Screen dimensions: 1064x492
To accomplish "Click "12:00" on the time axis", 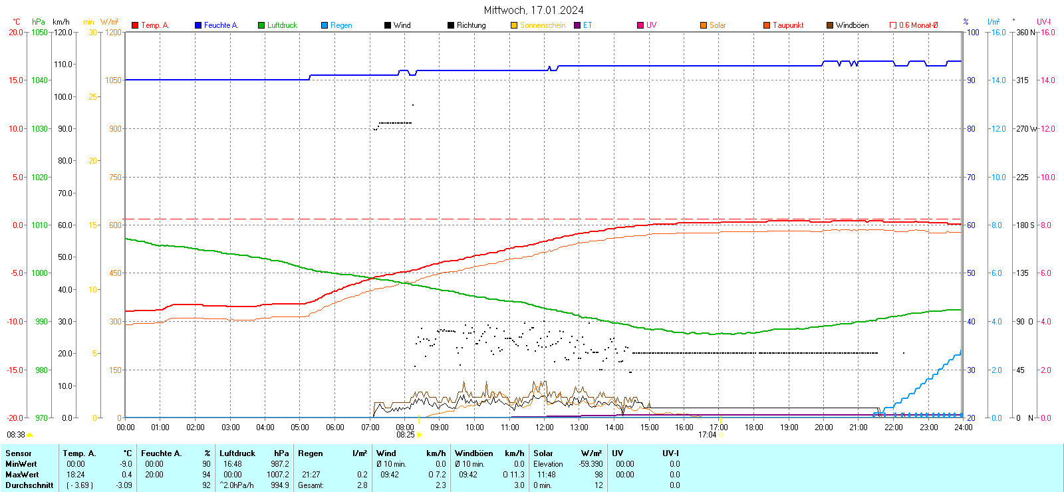I will [x=545, y=428].
